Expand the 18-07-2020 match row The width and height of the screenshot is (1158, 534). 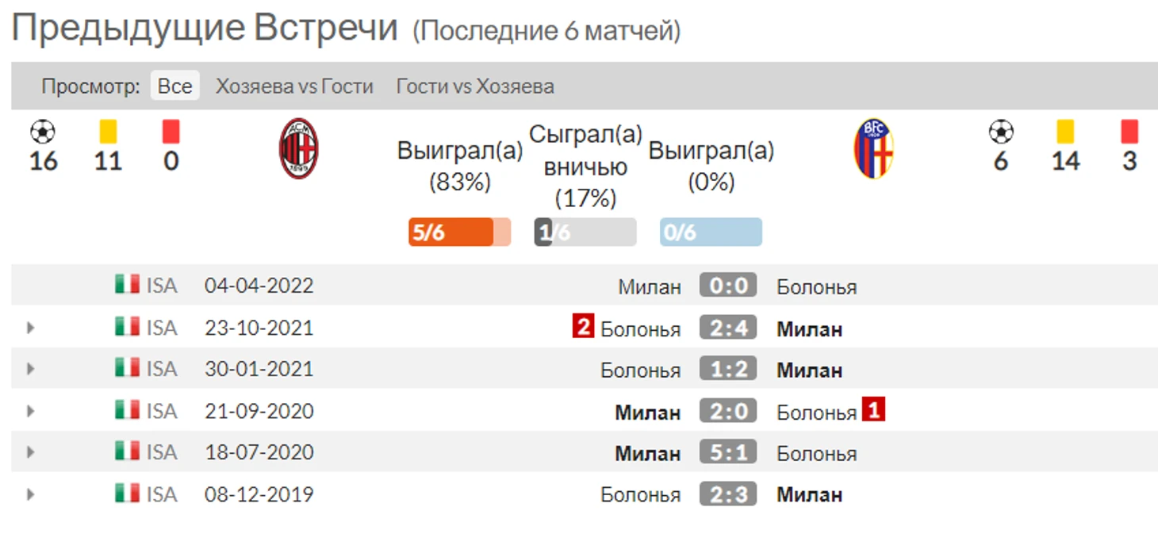coord(30,452)
